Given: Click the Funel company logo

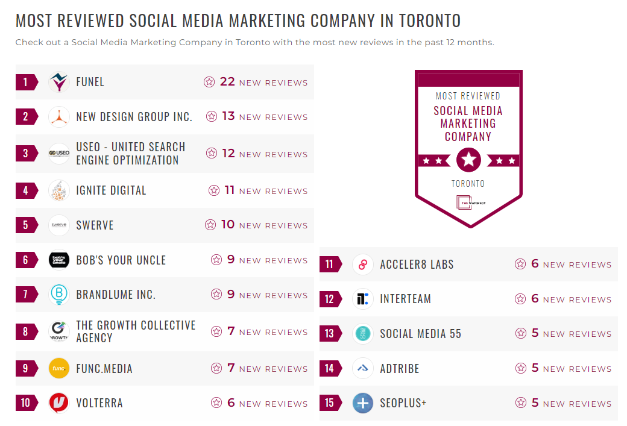Looking at the screenshot, I should coord(58,82).
